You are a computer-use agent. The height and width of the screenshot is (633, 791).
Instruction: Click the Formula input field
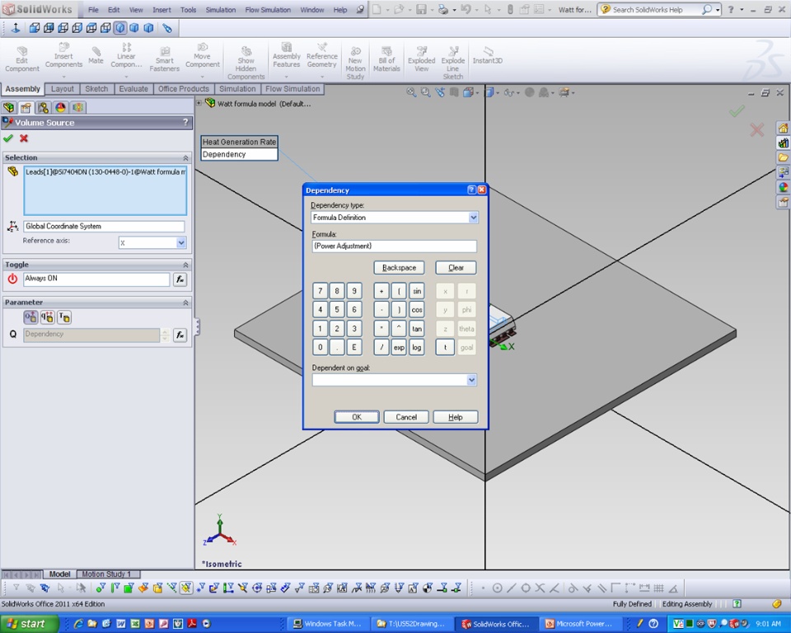pyautogui.click(x=394, y=246)
